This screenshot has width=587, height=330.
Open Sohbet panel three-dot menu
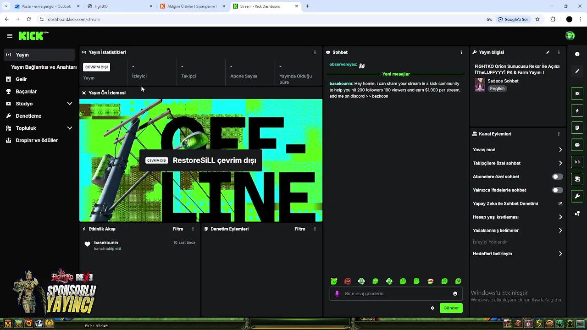coord(461,52)
